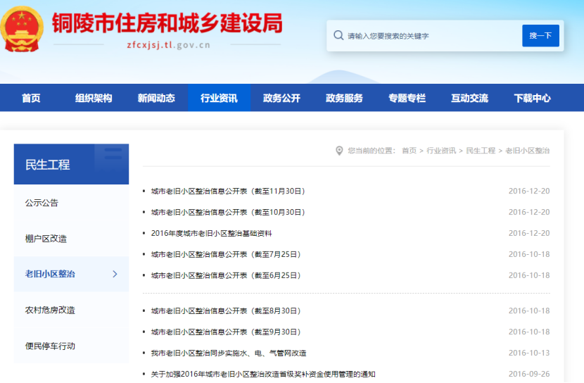Choose 便民停车行动 in the sidebar
This screenshot has width=584, height=383.
pyautogui.click(x=50, y=346)
